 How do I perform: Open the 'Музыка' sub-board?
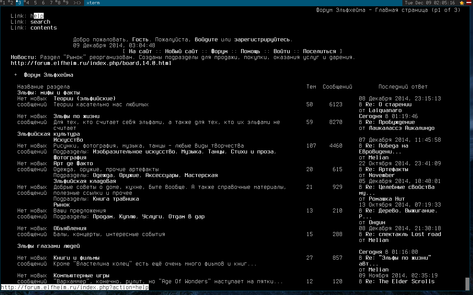tap(191, 151)
